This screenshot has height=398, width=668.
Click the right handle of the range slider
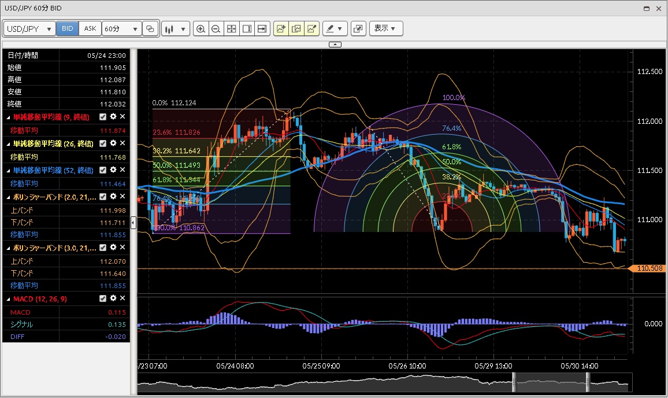click(x=588, y=382)
